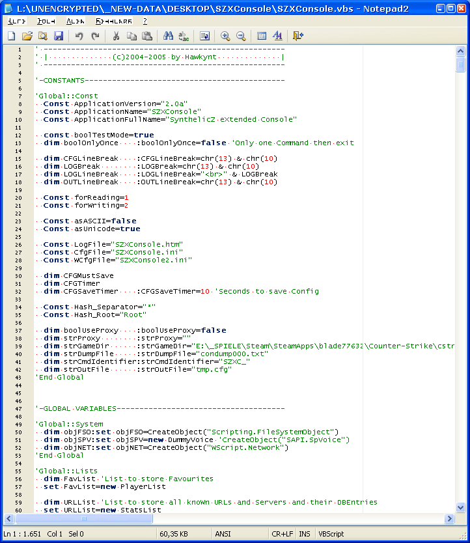Screen dimensions: 470x543
Task: Open the Settings menu (fourth menu)
Action: (x=114, y=21)
